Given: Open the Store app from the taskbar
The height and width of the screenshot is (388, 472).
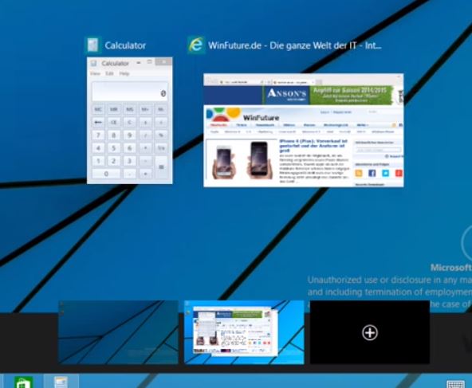Looking at the screenshot, I should pos(23,382).
